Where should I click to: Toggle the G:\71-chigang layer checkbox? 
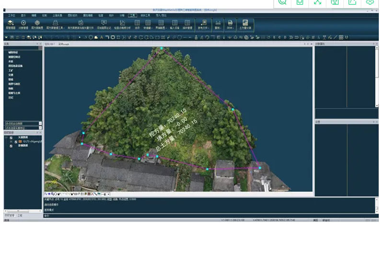16,141
